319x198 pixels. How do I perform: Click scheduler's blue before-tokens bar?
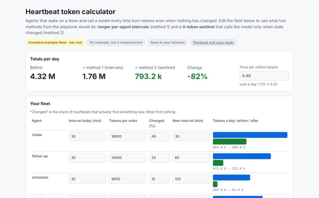click(232, 177)
